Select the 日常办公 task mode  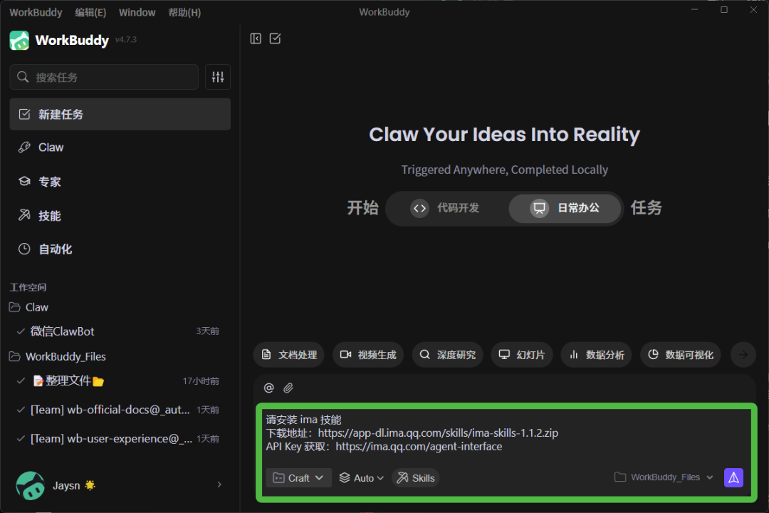click(x=565, y=208)
